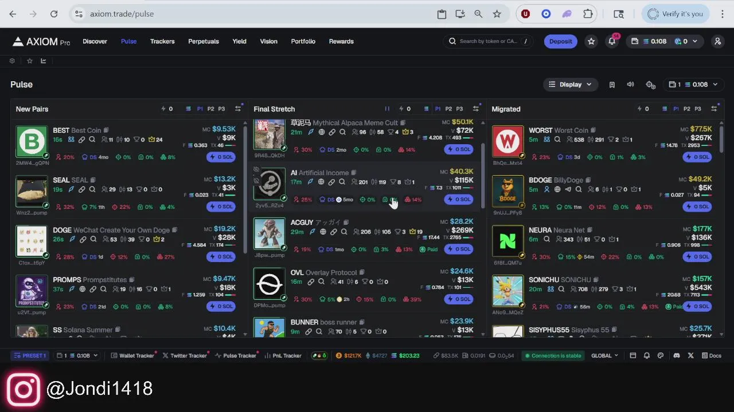Click the pill icon in the bottom bar

pyautogui.click(x=319, y=355)
